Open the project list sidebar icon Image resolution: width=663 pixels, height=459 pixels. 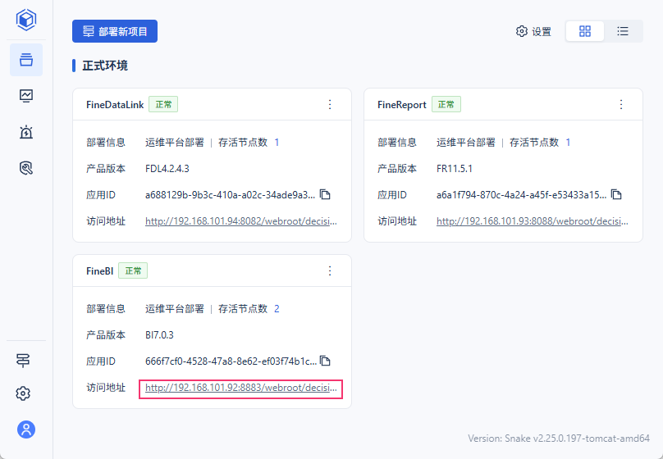point(26,60)
